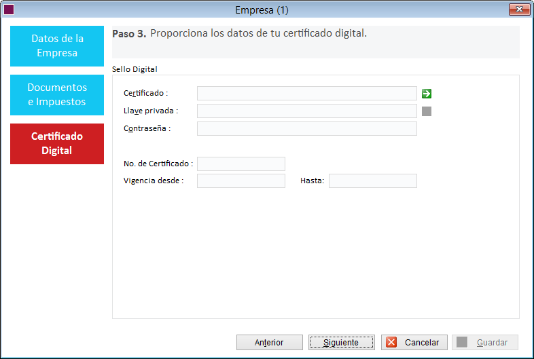The width and height of the screenshot is (534, 359).
Task: Click the Vigencia desde field
Action: coord(241,181)
